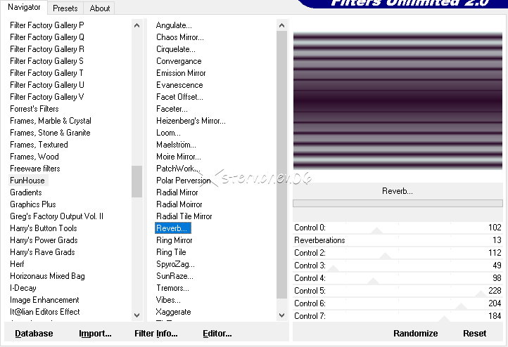The image size is (508, 347).
Task: Pick the Polar Perversion filter
Action: 184,181
